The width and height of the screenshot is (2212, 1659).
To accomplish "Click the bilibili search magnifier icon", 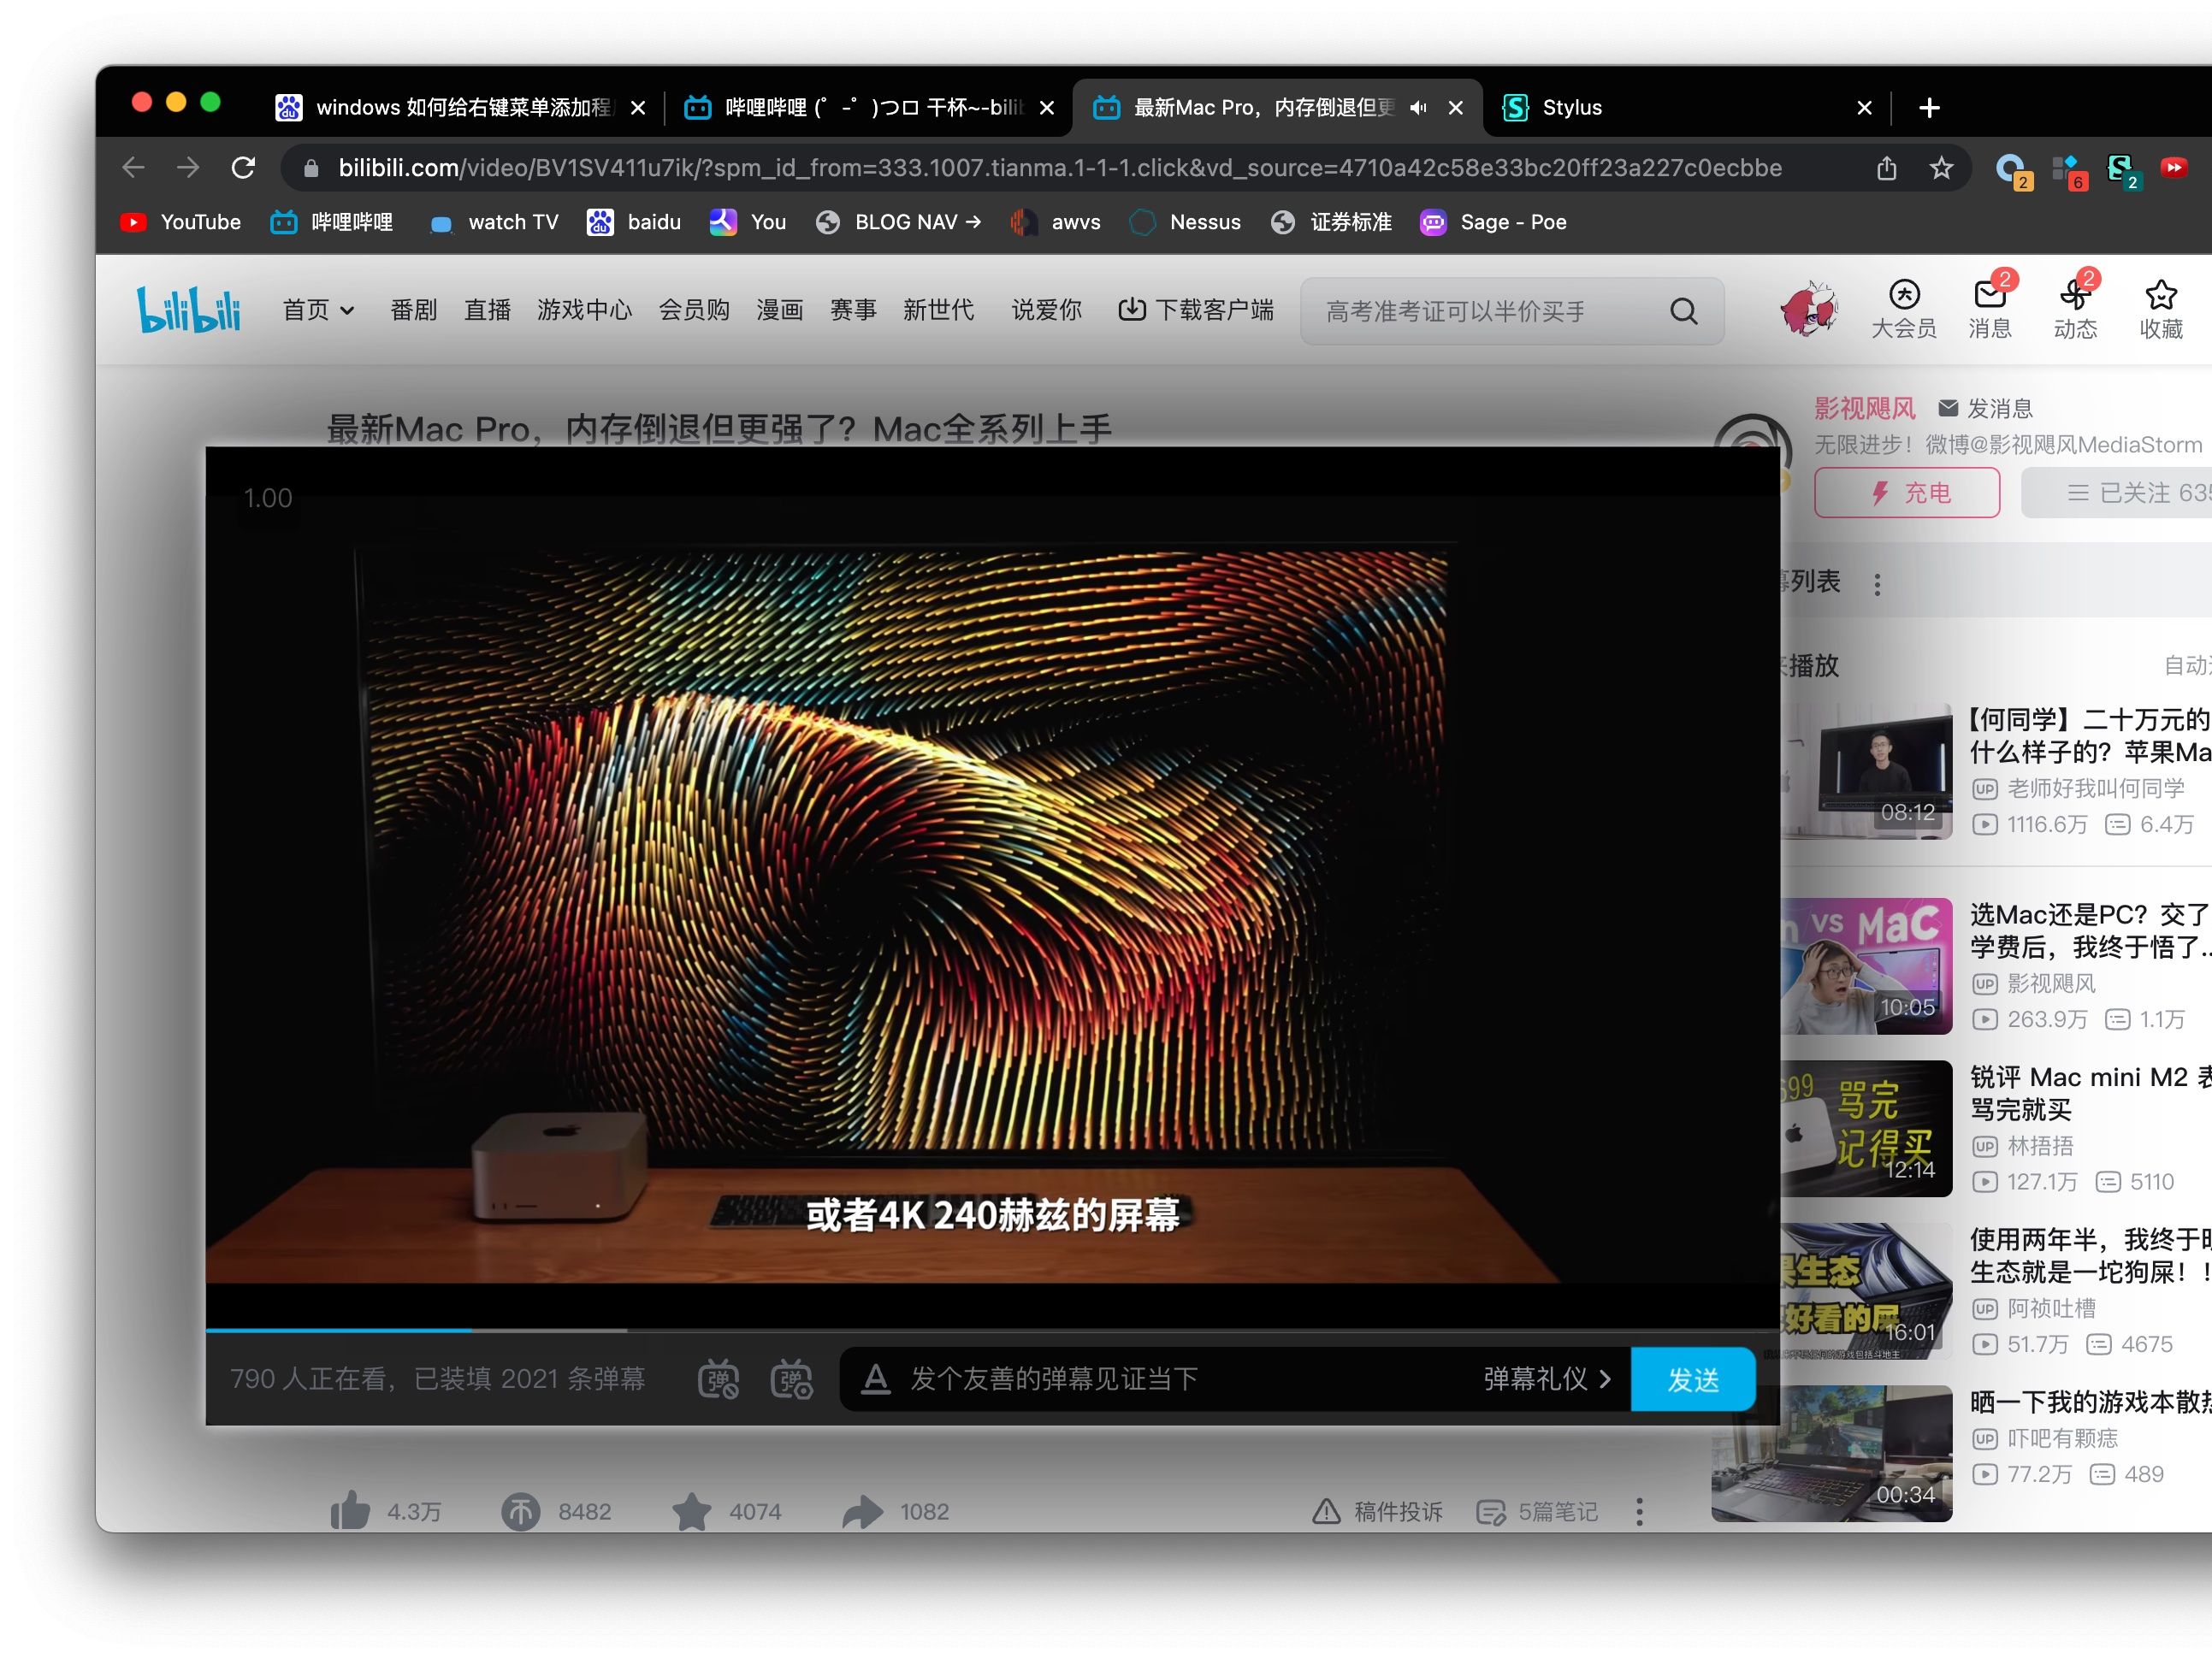I will [x=1684, y=310].
